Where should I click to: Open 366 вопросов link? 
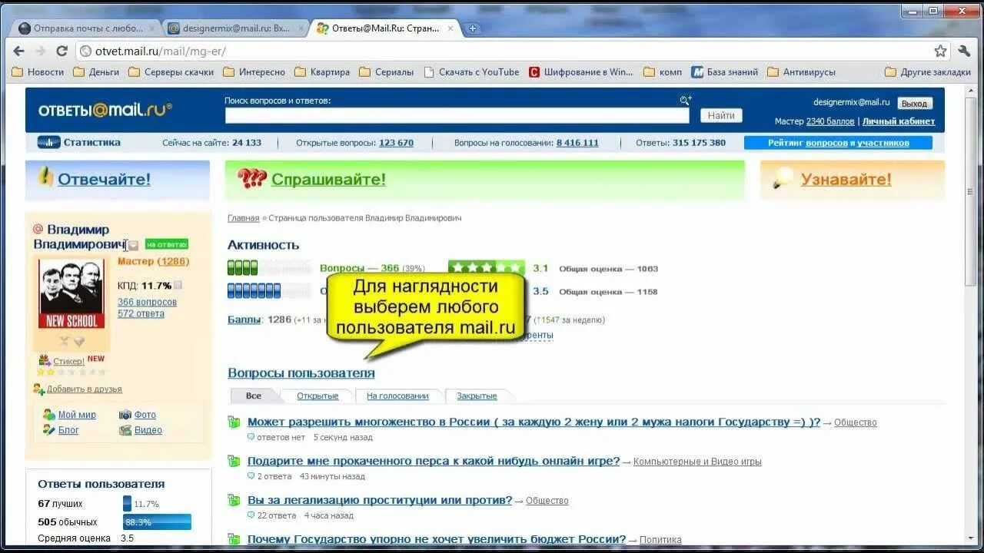pyautogui.click(x=147, y=302)
